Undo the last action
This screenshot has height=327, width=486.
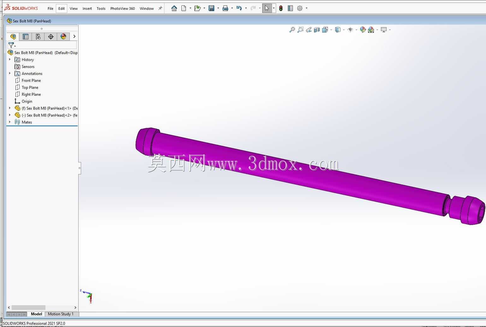coord(239,8)
